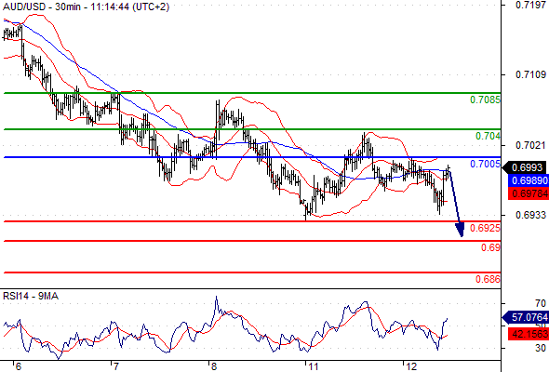Click date label 8 on time axis

(x=214, y=366)
